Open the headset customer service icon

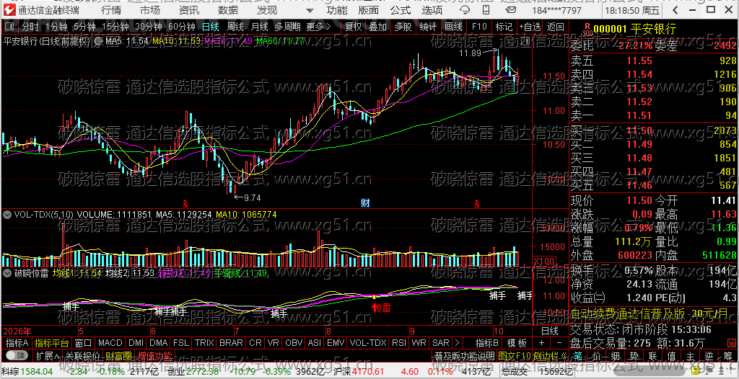[x=465, y=10]
